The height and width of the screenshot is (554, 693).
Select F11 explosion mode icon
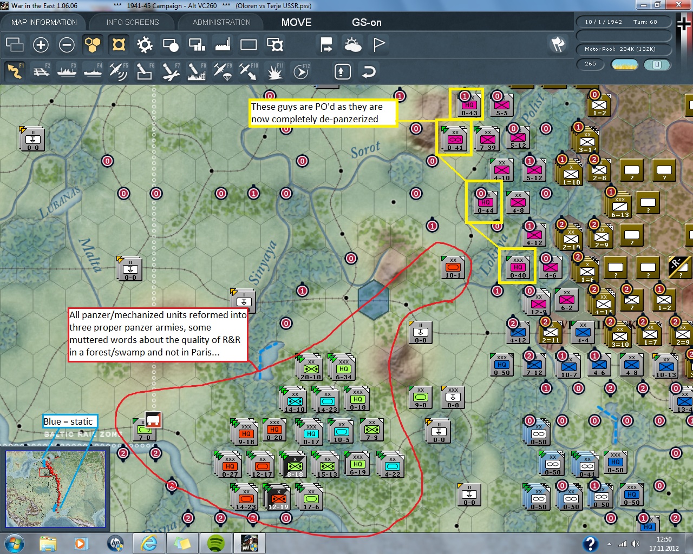click(x=274, y=71)
